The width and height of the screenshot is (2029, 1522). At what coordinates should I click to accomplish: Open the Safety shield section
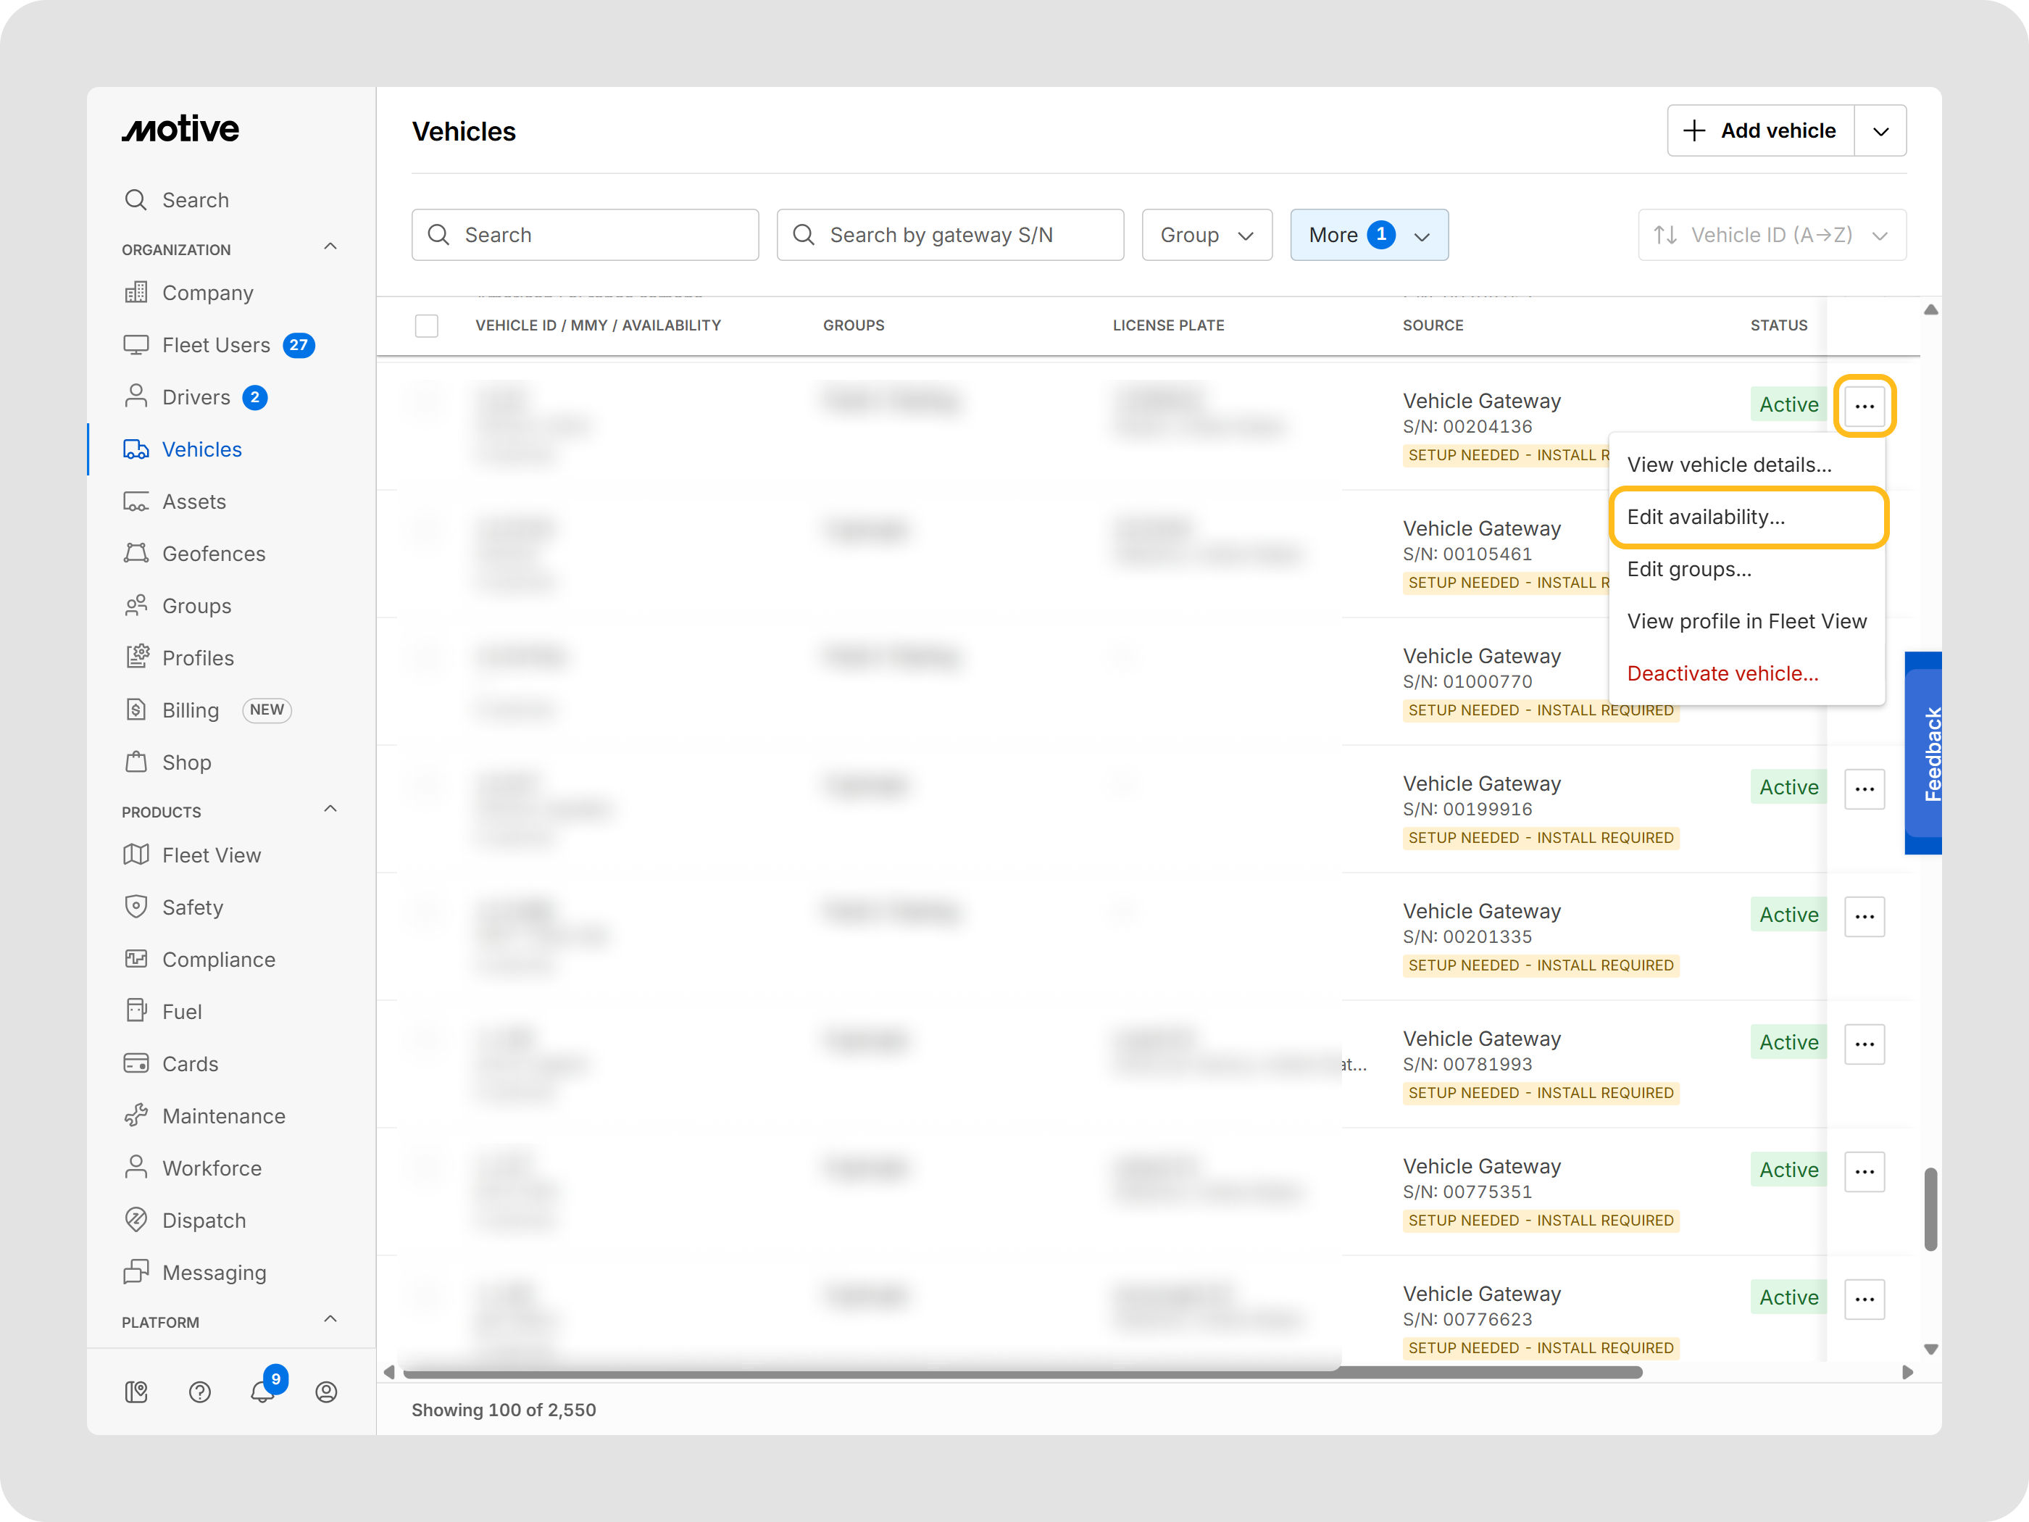coord(192,907)
